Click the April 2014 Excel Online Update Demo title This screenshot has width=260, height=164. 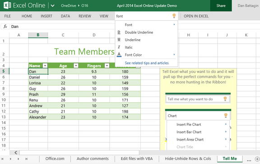[x=147, y=5]
